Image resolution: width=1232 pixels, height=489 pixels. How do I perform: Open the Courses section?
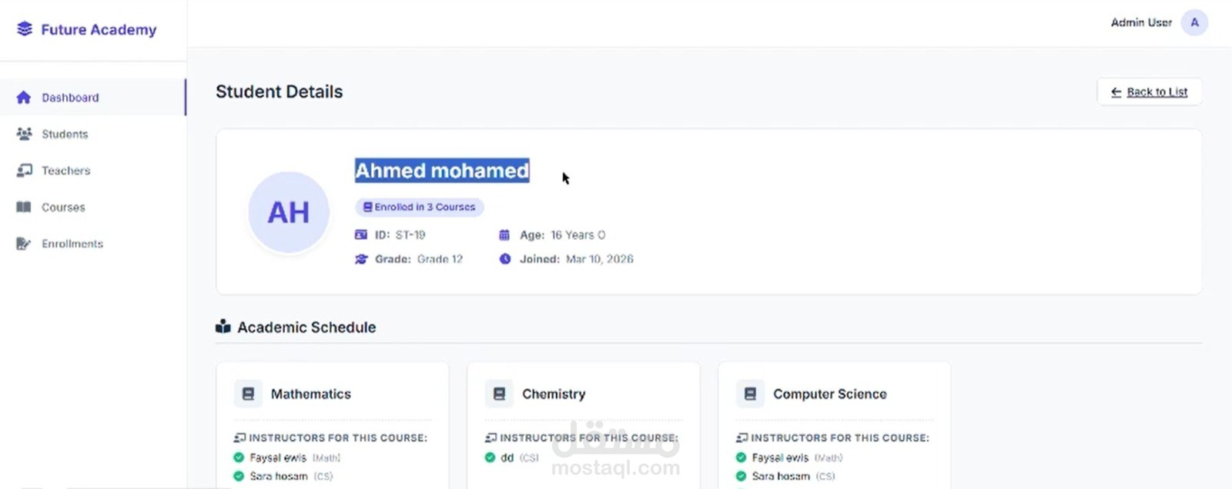63,207
